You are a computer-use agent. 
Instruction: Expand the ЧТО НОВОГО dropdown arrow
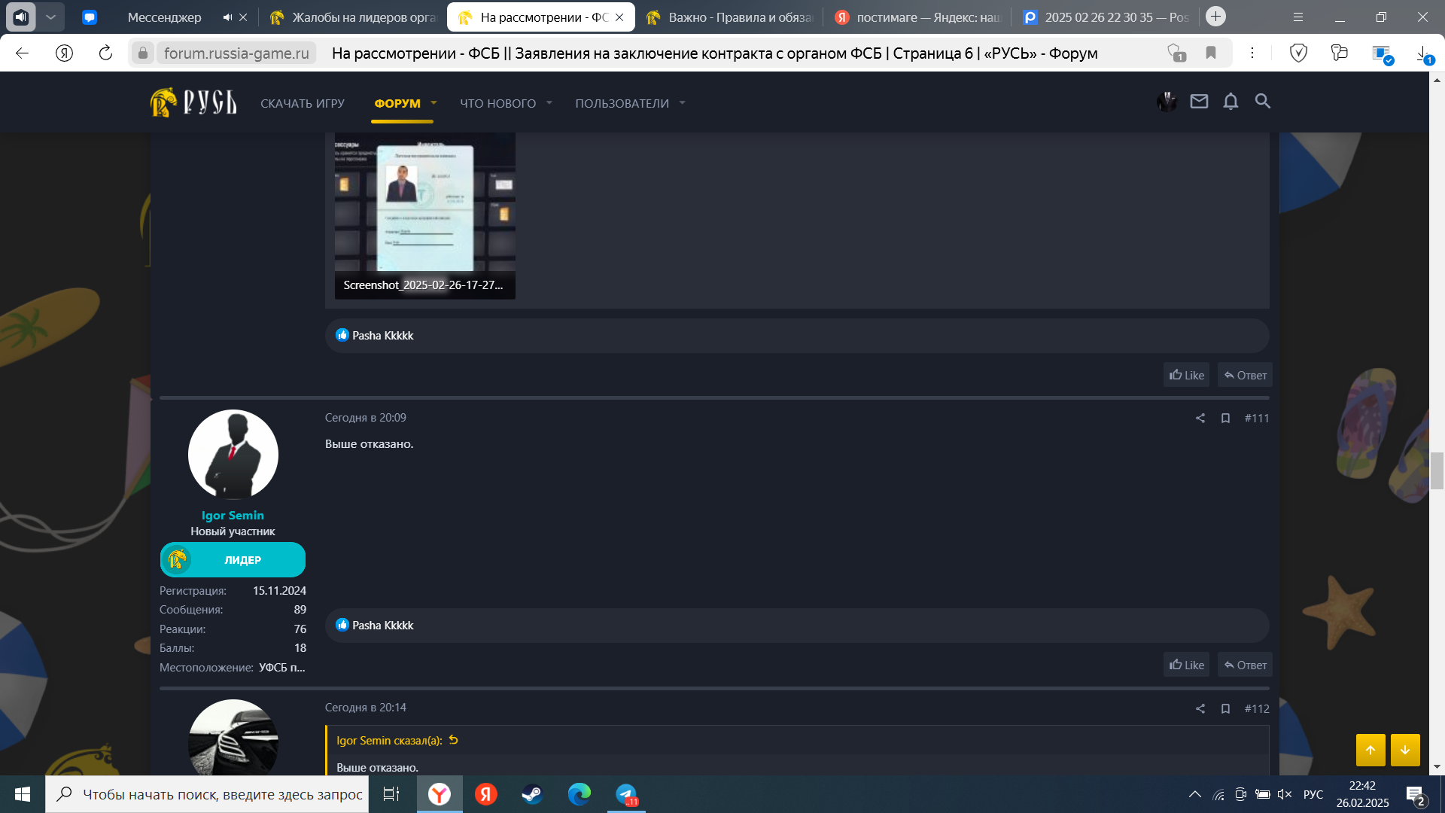click(x=549, y=103)
